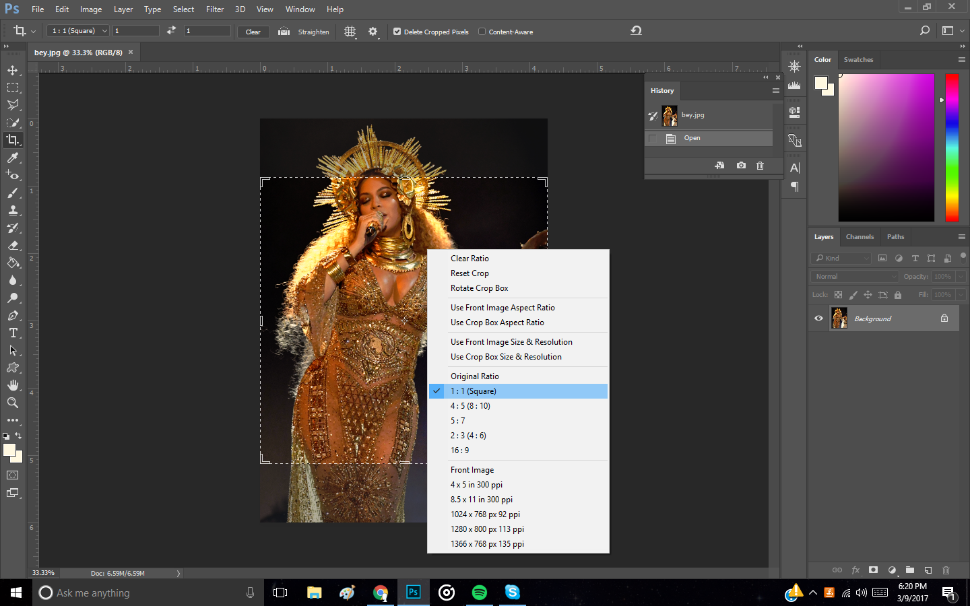The image size is (970, 606).
Task: Select the Horizontal Type tool
Action: [x=13, y=333]
